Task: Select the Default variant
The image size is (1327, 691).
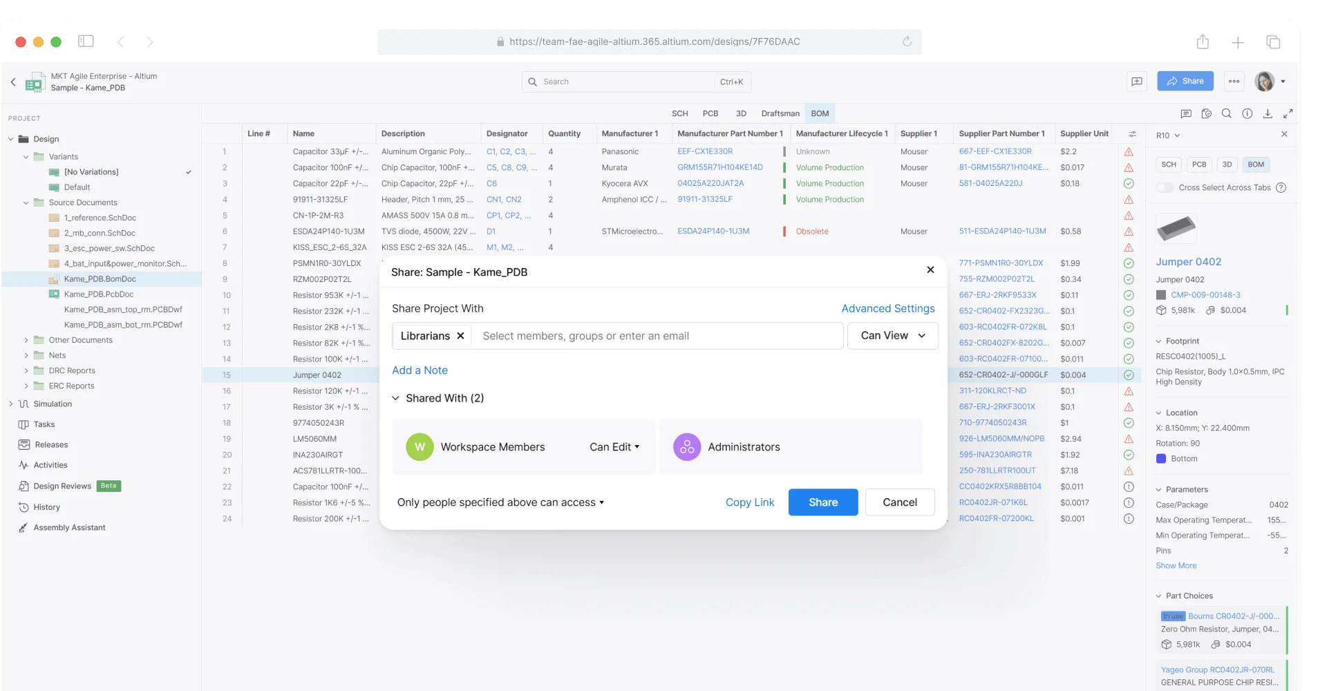Action: coord(77,187)
